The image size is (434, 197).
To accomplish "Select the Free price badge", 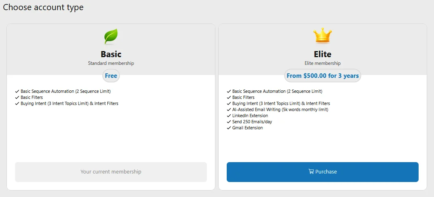I will (111, 76).
